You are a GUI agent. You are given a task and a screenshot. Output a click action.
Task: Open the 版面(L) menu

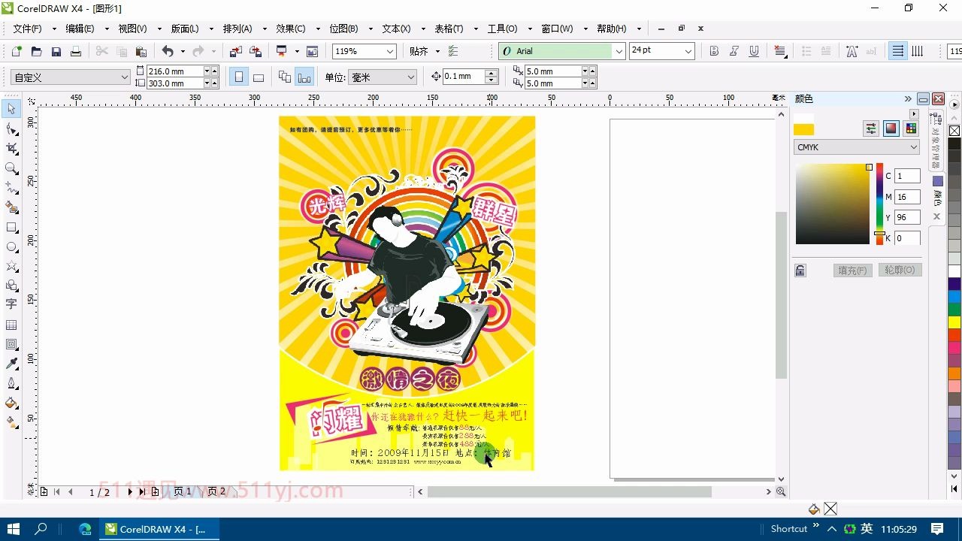185,29
